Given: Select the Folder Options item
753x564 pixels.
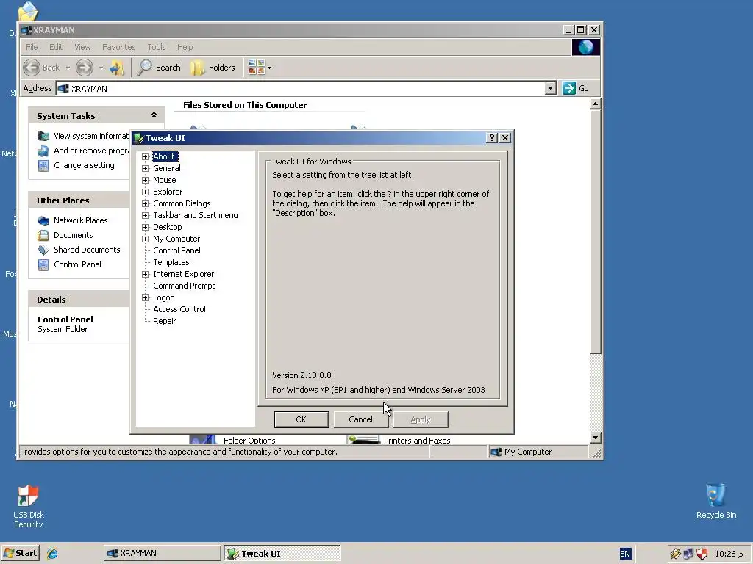Looking at the screenshot, I should click(232, 440).
